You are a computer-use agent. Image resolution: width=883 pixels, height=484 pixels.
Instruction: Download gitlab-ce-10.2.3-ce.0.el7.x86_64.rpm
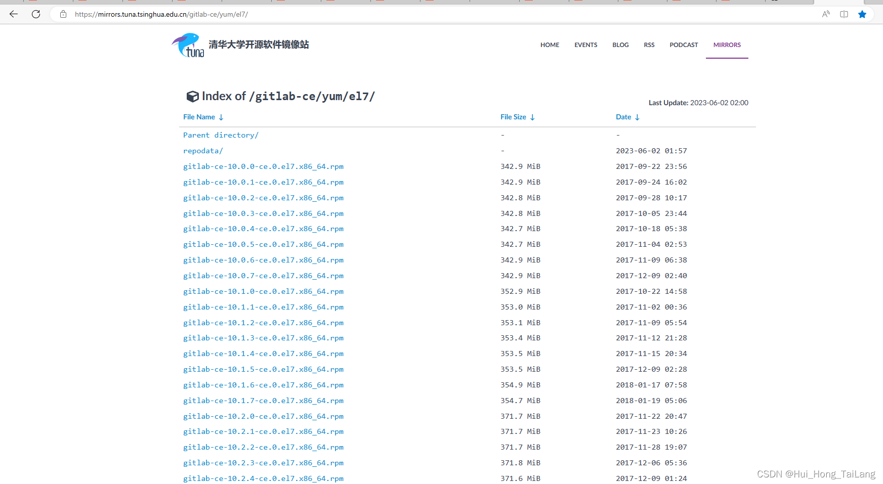pyautogui.click(x=263, y=463)
